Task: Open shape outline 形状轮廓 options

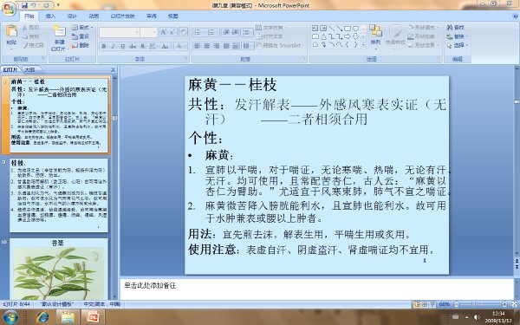Action: pyautogui.click(x=423, y=36)
